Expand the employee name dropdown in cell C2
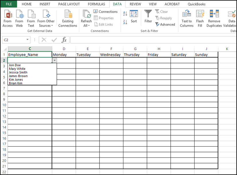 click(55, 60)
